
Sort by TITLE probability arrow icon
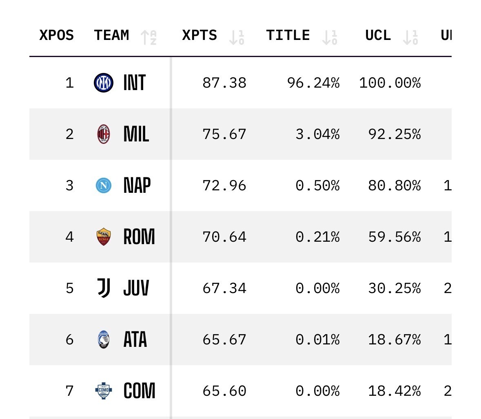click(x=329, y=37)
